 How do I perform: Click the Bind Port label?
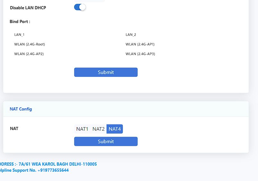(x=20, y=21)
